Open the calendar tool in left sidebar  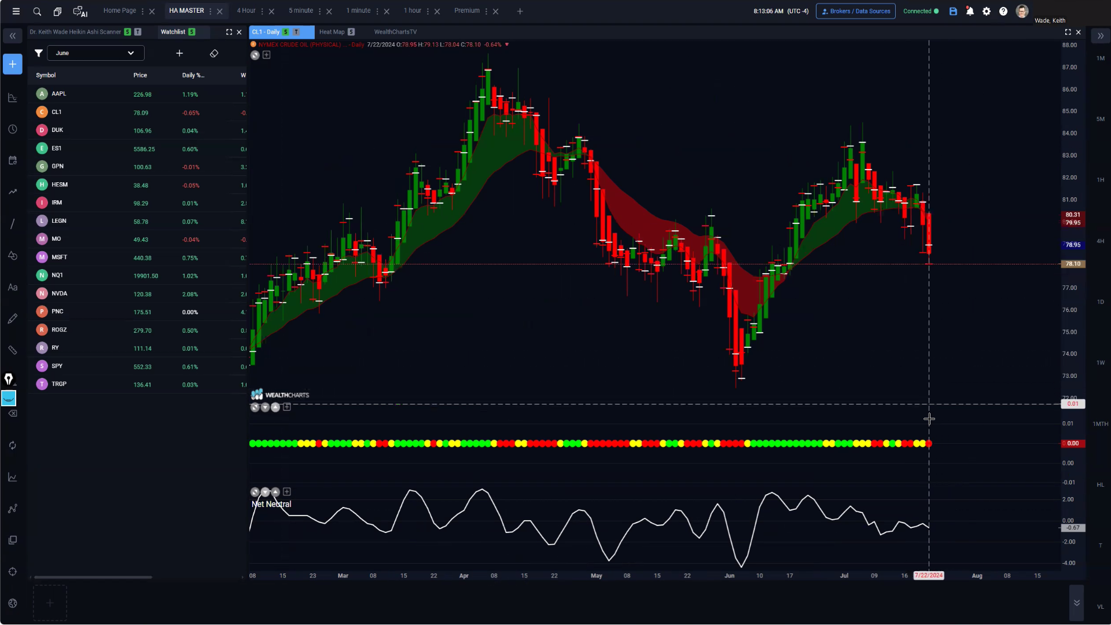[x=12, y=160]
